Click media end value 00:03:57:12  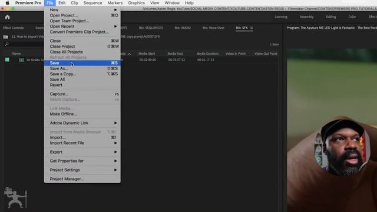pos(177,60)
